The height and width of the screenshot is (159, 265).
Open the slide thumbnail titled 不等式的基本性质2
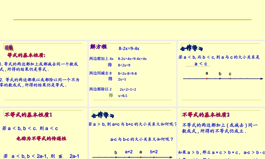pos(221,134)
